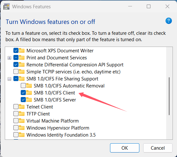Click folder icon next to Virtual Machine Platform
The height and width of the screenshot is (157, 177).
(22, 121)
